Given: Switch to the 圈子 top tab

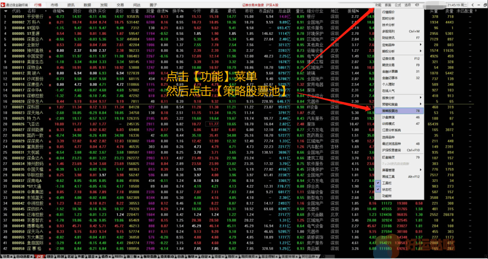Looking at the screenshot, I should point(153,5).
